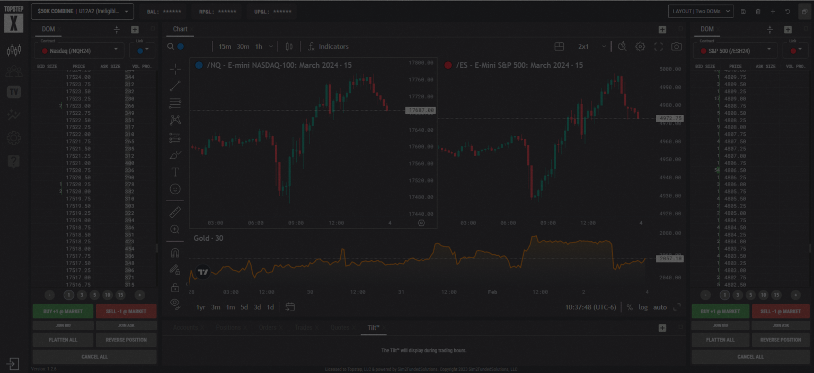This screenshot has width=814, height=373.
Task: Open the Text annotation tool
Action: pos(175,171)
